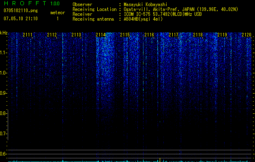The width and height of the screenshot is (255, 162).
Task: Click the 0.8 frequency axis label
Action: 3,113
